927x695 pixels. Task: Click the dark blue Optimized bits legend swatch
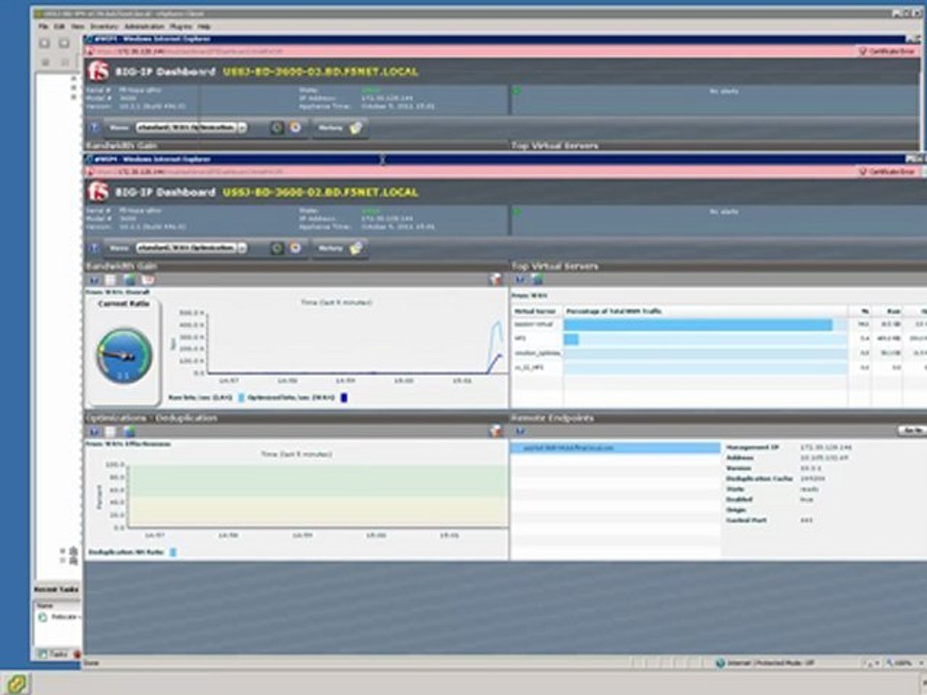[x=344, y=398]
